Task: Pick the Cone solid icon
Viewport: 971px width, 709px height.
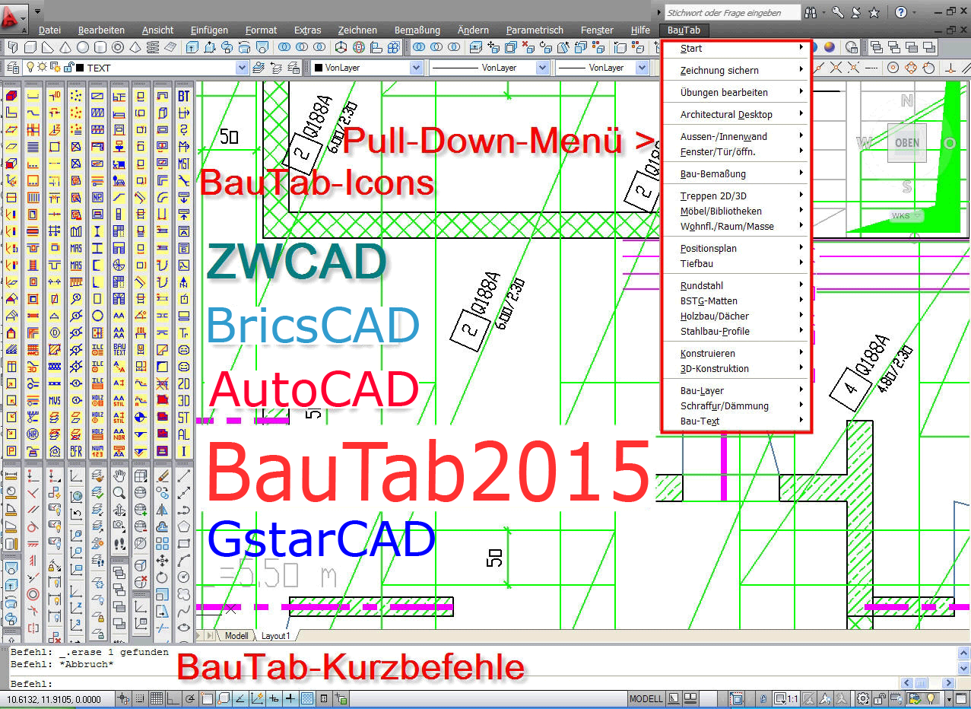Action: [x=65, y=47]
